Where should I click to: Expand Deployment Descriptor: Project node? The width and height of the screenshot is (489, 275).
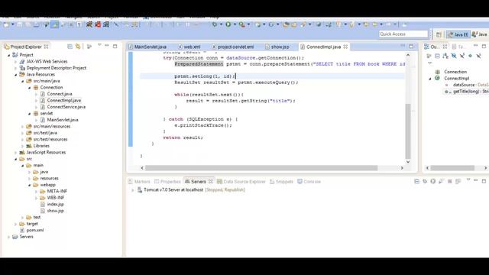tap(15, 68)
